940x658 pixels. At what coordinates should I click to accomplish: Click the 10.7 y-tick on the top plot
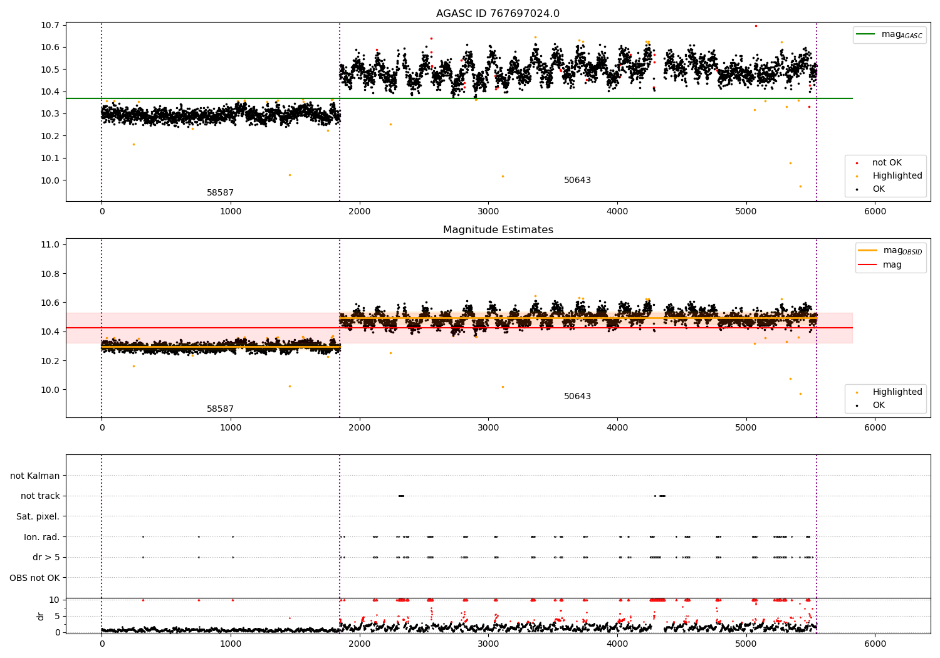point(50,25)
